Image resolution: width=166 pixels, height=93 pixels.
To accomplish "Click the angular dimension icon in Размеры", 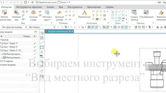I will click(66, 19).
